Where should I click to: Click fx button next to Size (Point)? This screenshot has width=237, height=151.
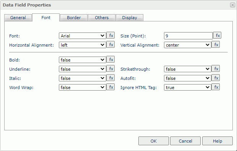click(x=217, y=36)
